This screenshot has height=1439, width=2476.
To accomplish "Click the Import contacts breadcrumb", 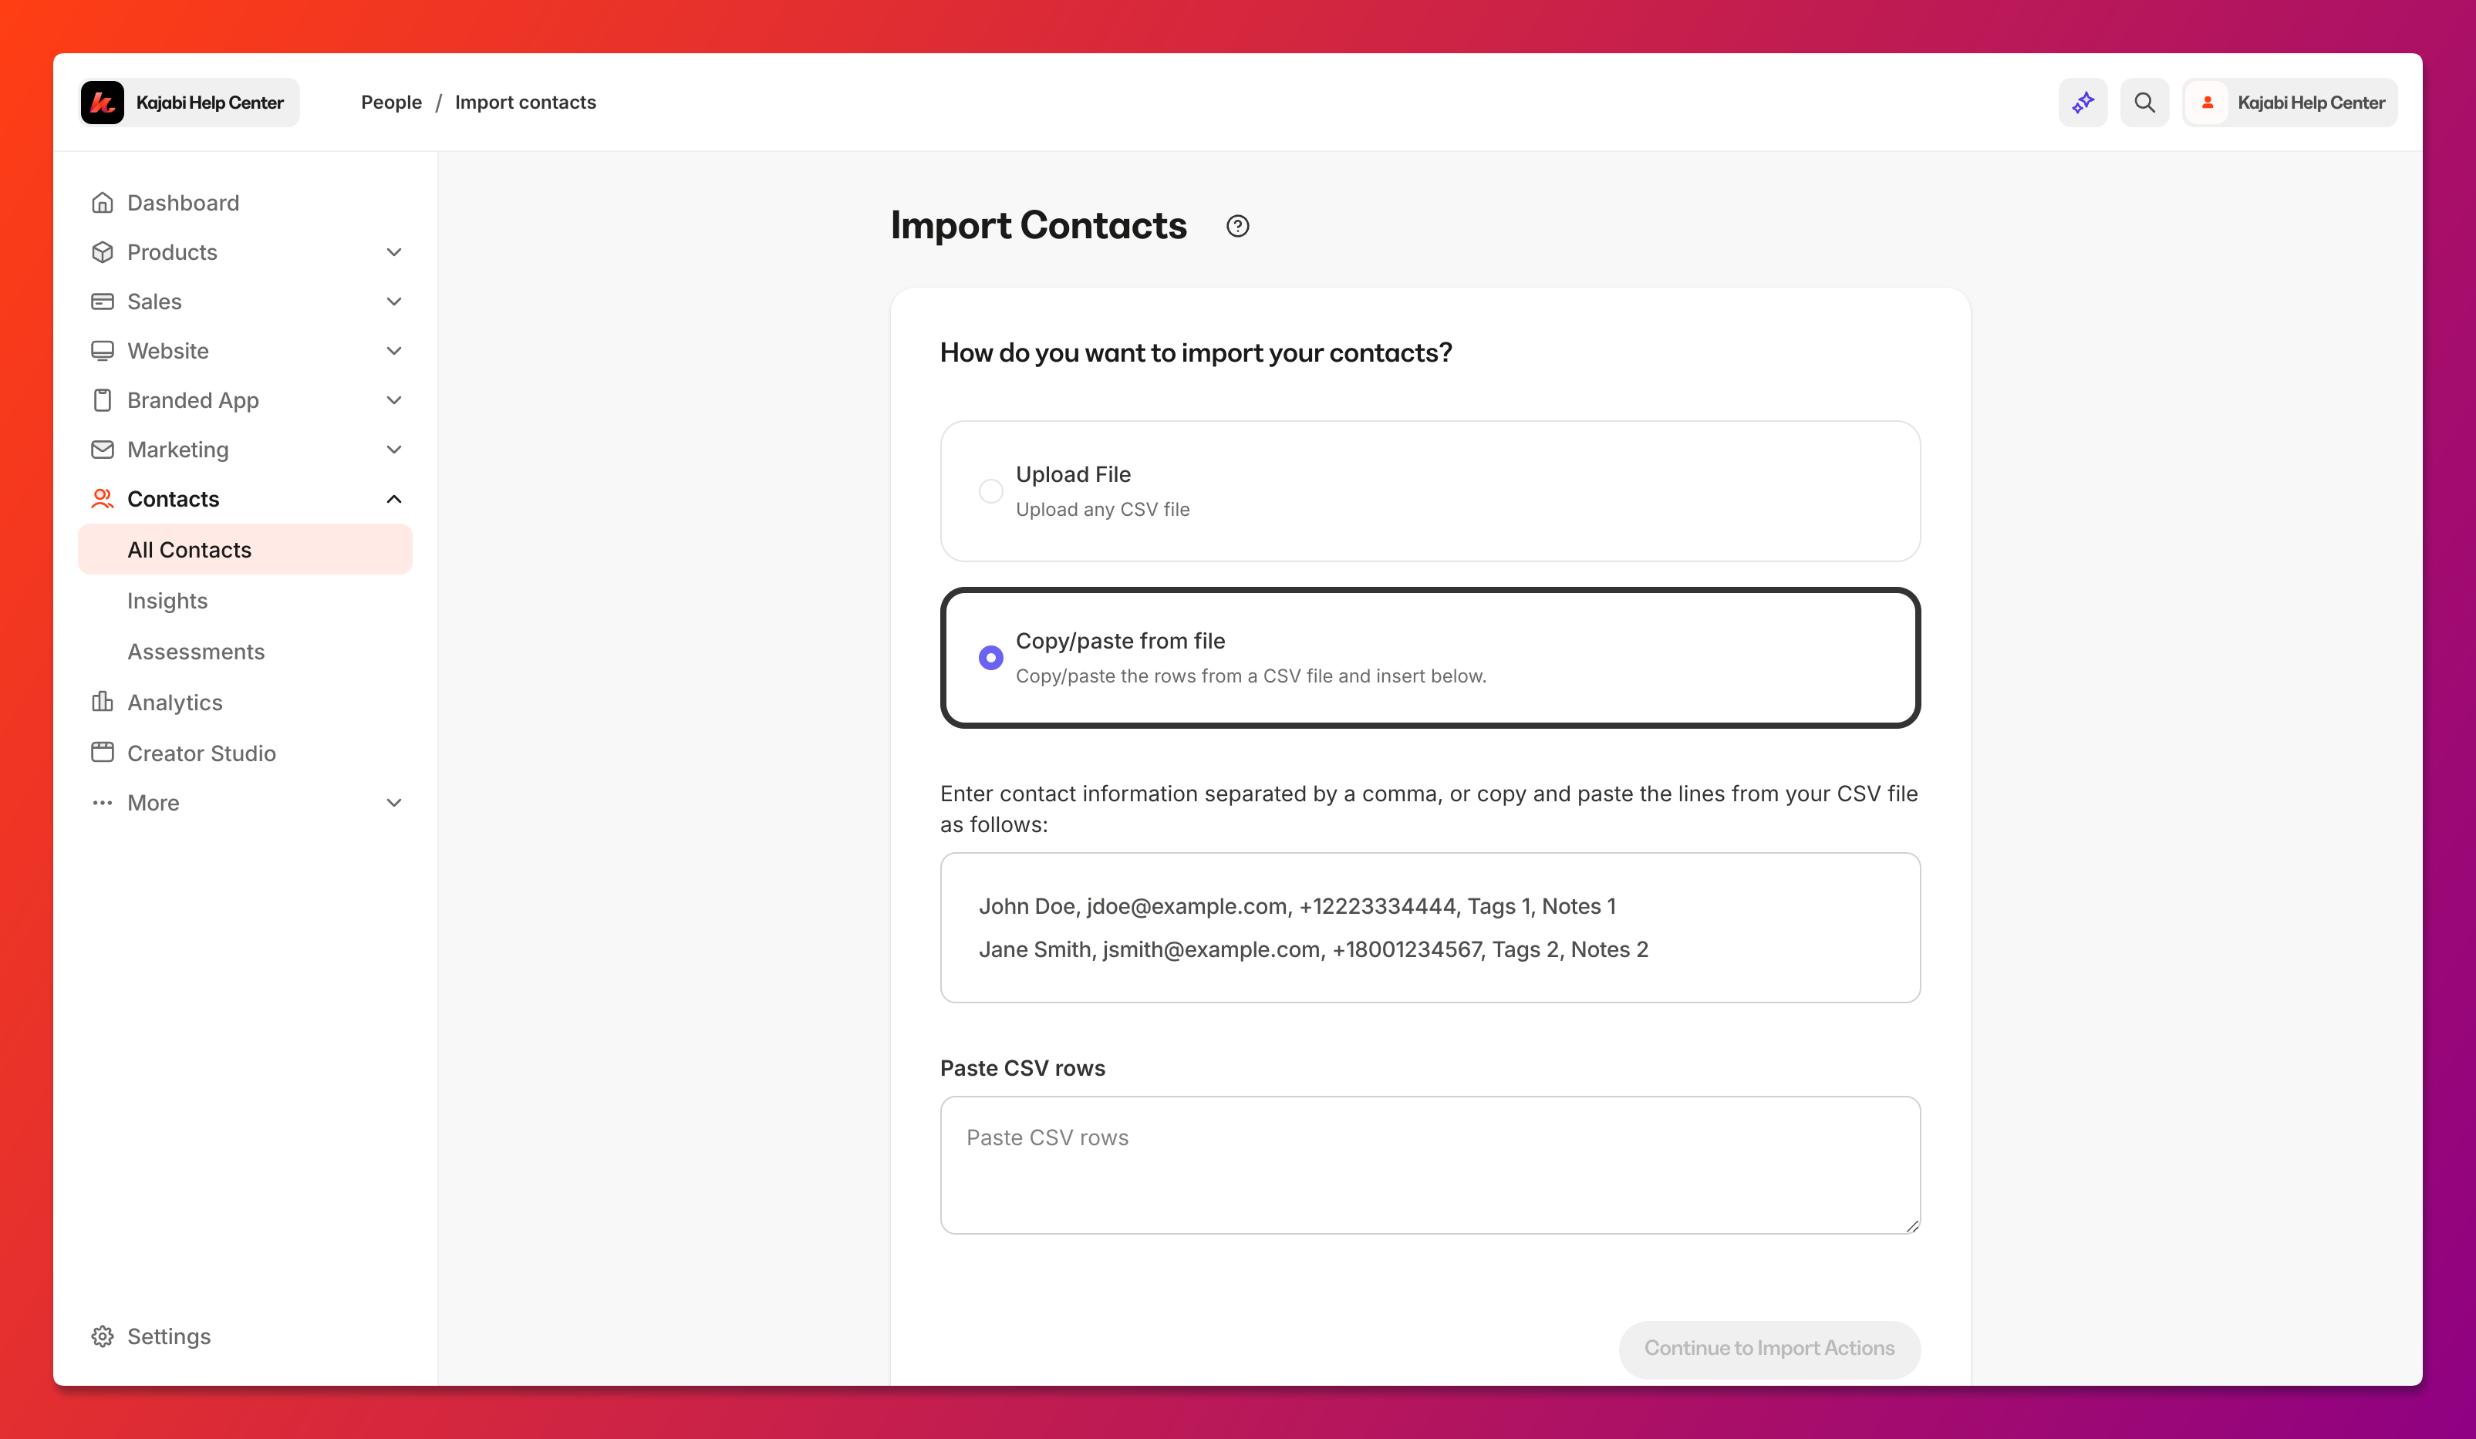I will coord(525,102).
